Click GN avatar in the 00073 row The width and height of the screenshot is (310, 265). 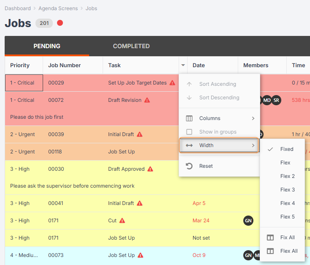248,255
